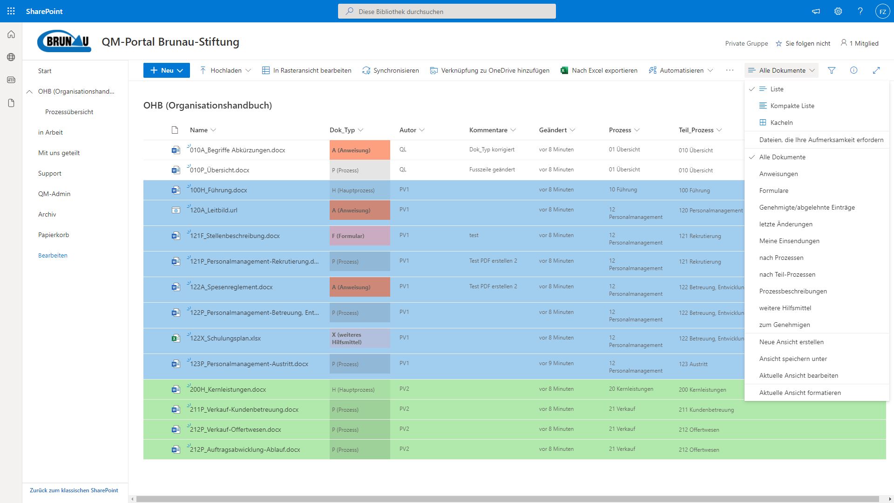
Task: Click orange A (Anweisung) cell of 010A_Begriffe
Action: (x=360, y=150)
